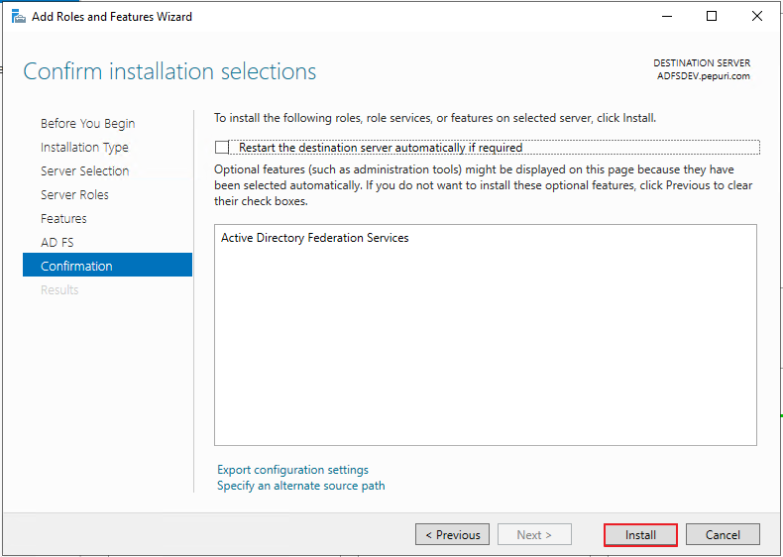The height and width of the screenshot is (557, 783).
Task: Minimize the wizard window
Action: coord(667,17)
